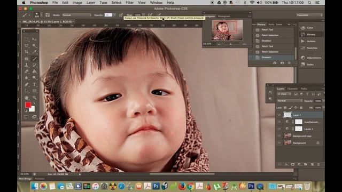
Task: Switch to the Paths tab
Action: point(304,89)
